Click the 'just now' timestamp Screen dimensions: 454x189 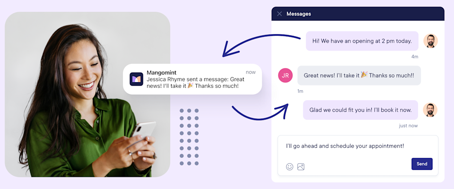(408, 126)
